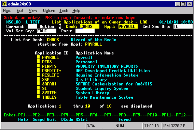Click the SAFARI application ID

49,84
